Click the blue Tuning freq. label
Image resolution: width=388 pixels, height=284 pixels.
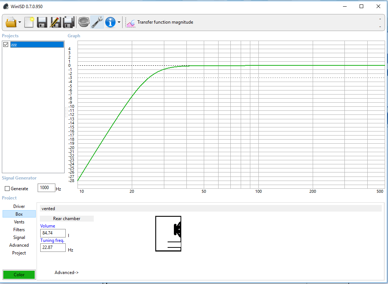52,240
